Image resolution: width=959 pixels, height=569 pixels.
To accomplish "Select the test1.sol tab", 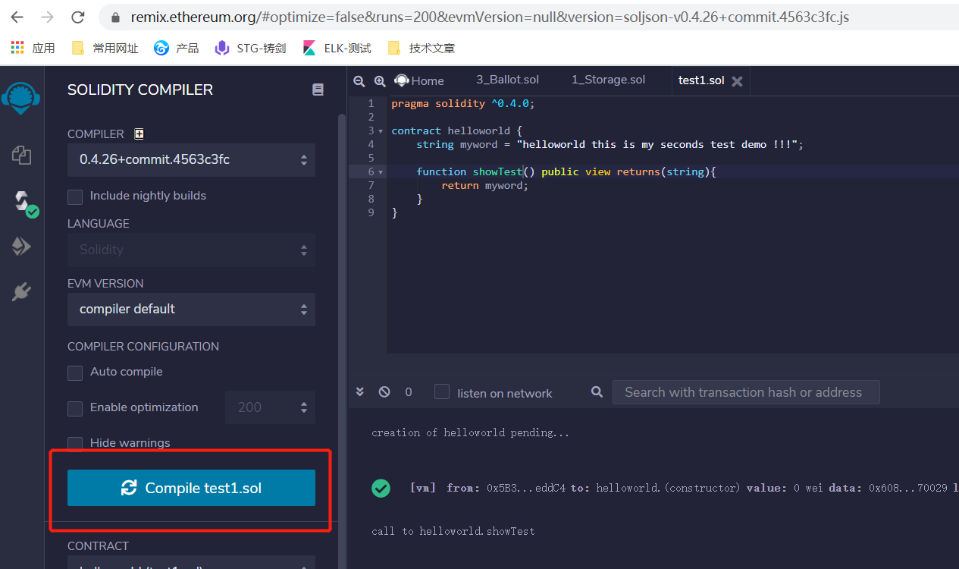I will (x=701, y=80).
